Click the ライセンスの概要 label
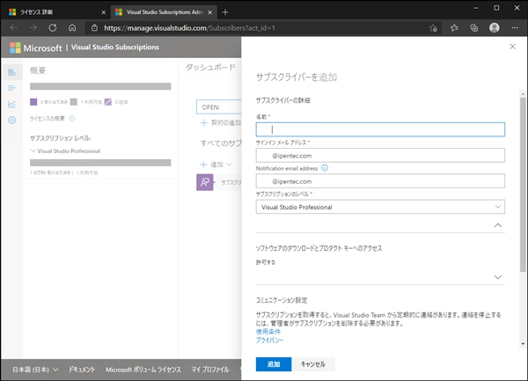Screen dimensions: 528x381 (48, 119)
